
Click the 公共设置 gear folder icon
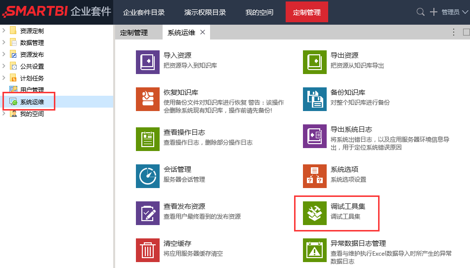pos(13,66)
